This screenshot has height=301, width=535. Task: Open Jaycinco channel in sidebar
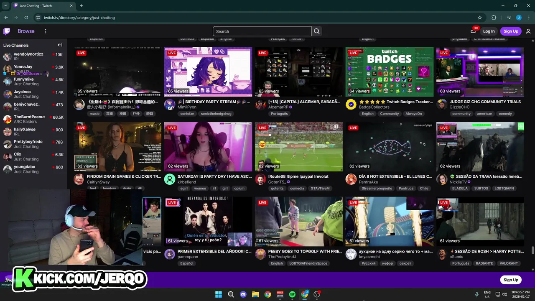33,94
